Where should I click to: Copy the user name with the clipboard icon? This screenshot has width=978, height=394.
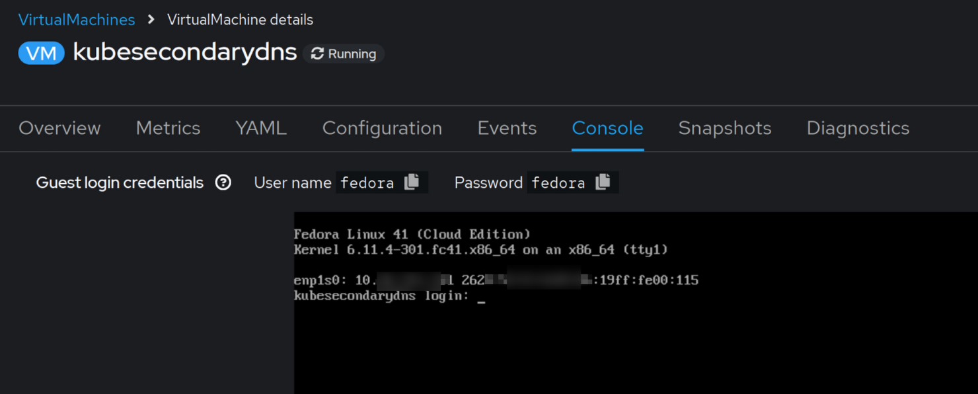(x=412, y=182)
